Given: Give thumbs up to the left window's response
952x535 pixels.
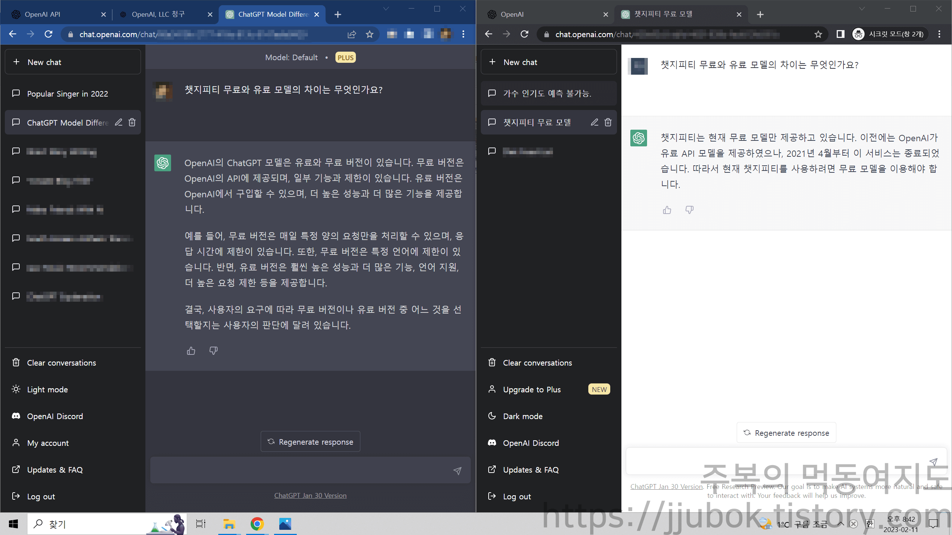Looking at the screenshot, I should coord(191,351).
